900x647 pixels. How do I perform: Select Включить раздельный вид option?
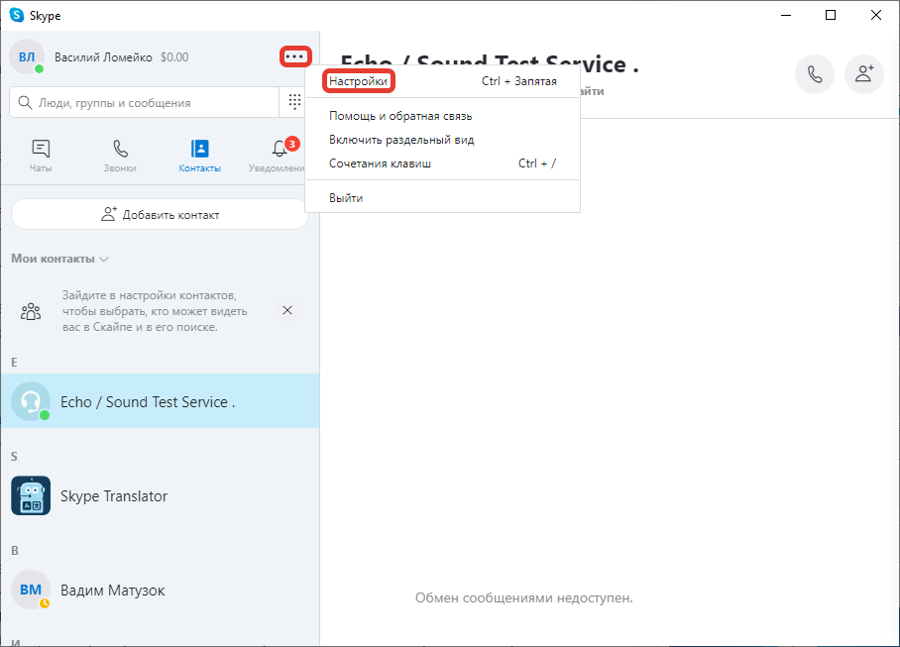pyautogui.click(x=401, y=140)
